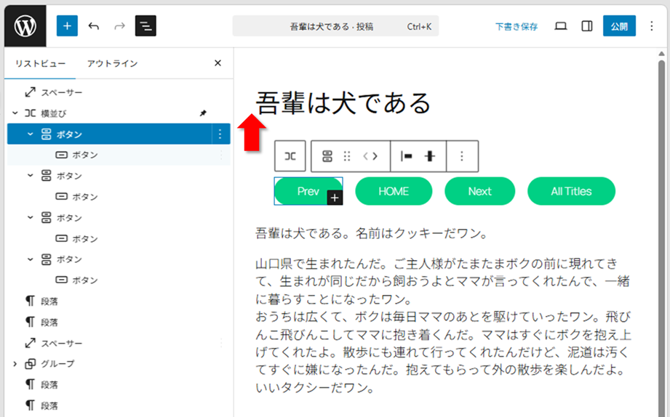Click the vertical alignment toolbar icon
The image size is (670, 417).
(x=430, y=156)
